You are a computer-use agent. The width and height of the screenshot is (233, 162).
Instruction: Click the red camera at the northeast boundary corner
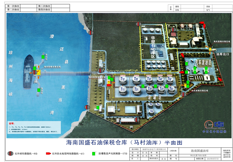click(202, 23)
